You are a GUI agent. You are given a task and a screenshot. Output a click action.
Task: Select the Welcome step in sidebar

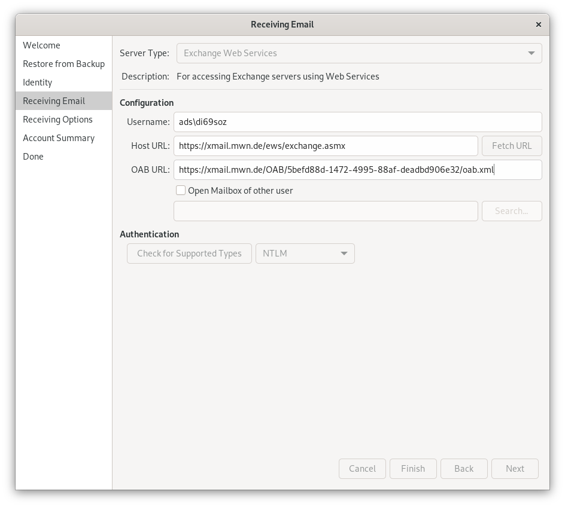pyautogui.click(x=41, y=45)
